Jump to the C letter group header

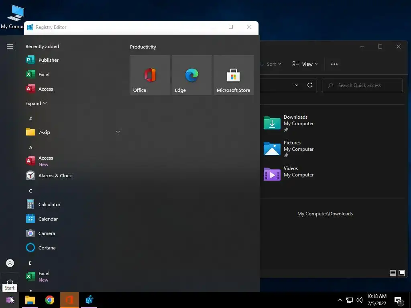pyautogui.click(x=31, y=190)
